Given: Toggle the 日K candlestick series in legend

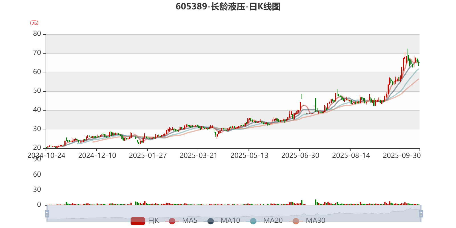Looking at the screenshot, I should 145,221.
